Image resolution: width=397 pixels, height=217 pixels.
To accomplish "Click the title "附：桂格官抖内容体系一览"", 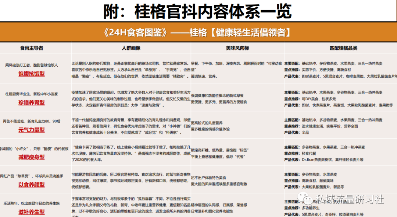I will (x=197, y=11).
